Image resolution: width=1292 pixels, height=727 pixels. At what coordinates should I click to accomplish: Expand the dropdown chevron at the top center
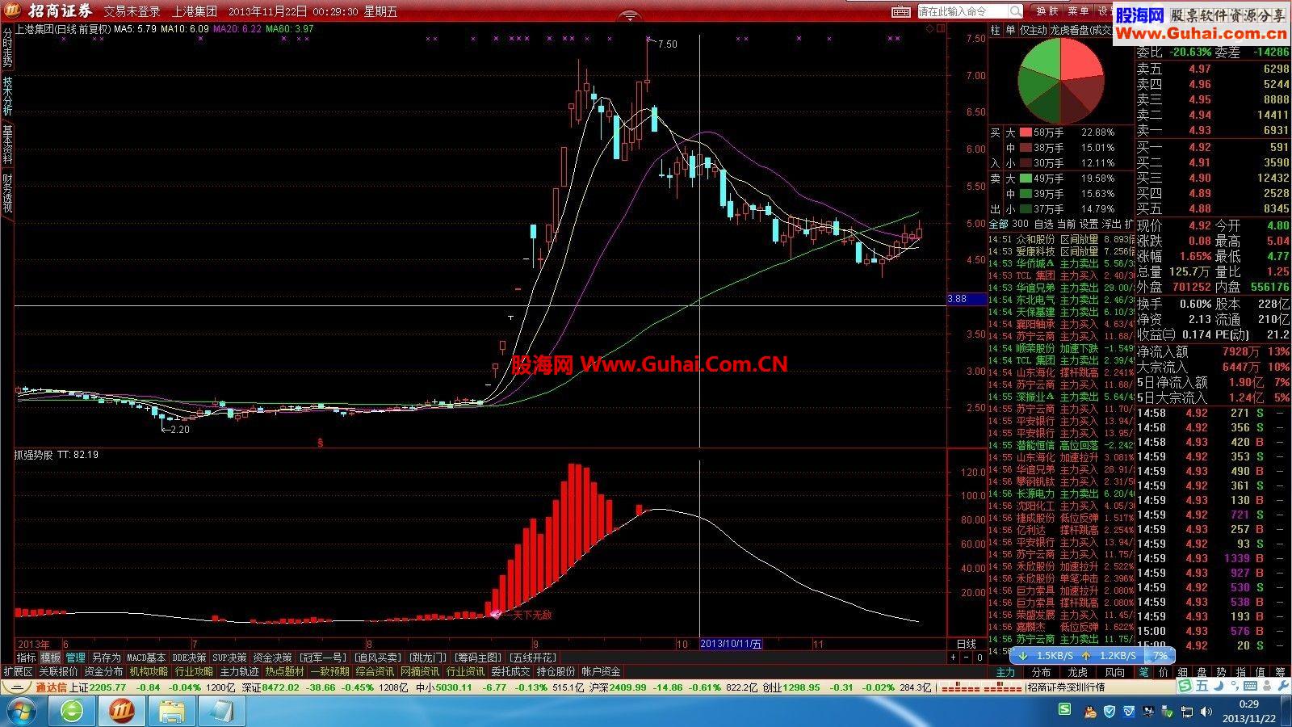(x=630, y=17)
